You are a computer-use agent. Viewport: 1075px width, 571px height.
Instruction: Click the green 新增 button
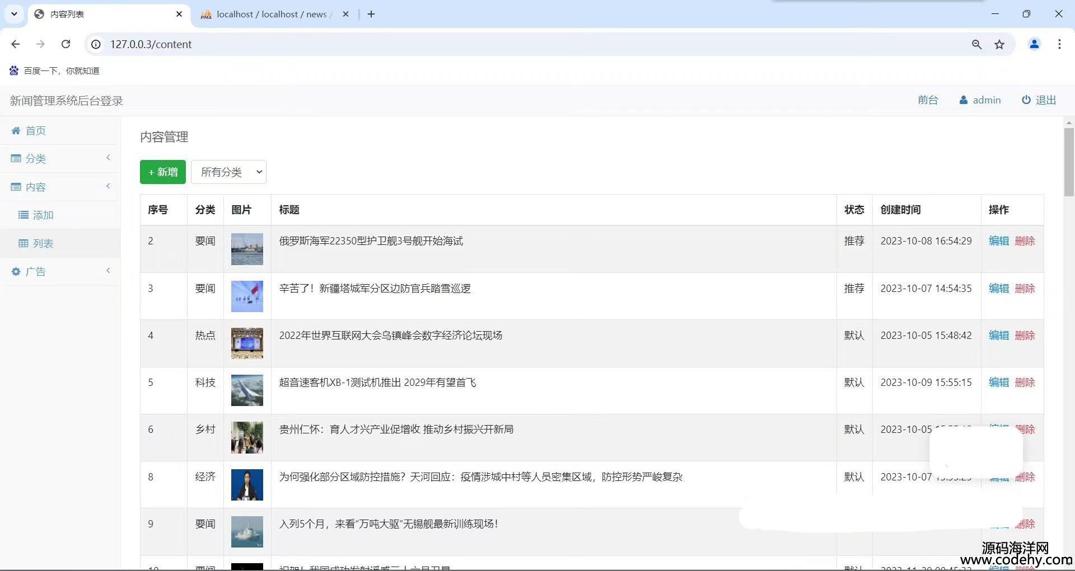(162, 172)
